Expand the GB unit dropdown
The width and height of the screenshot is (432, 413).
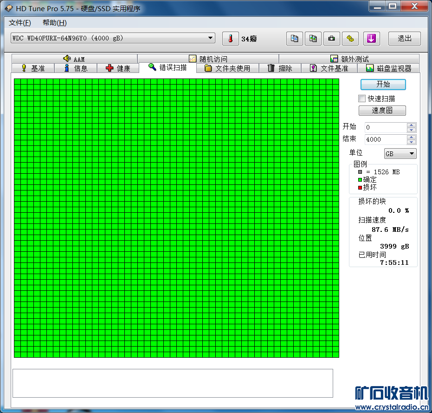tap(412, 153)
